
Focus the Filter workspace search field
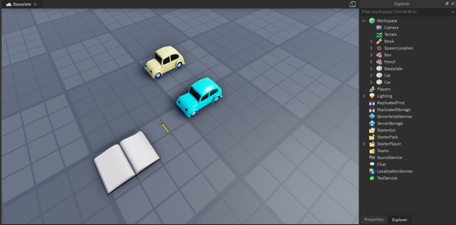(406, 12)
